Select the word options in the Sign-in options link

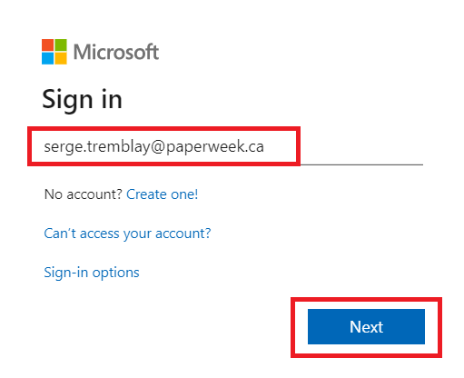116,274
